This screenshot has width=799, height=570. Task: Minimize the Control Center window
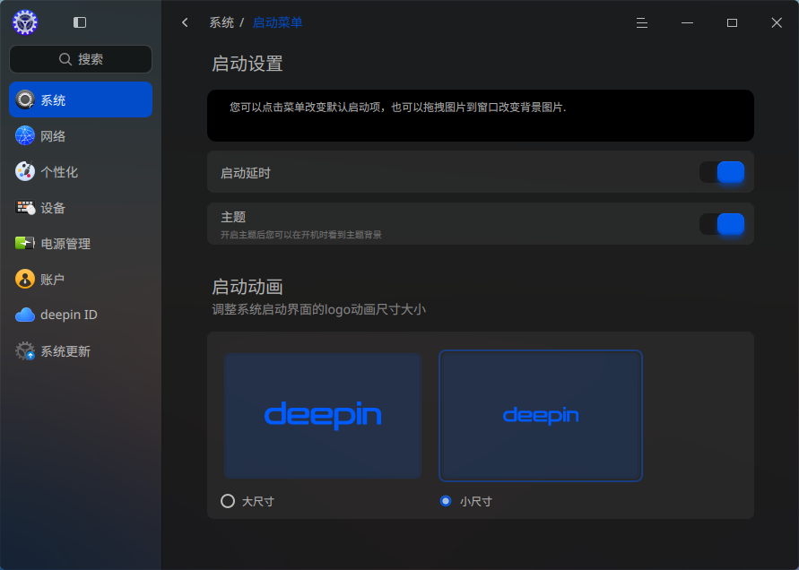(688, 23)
